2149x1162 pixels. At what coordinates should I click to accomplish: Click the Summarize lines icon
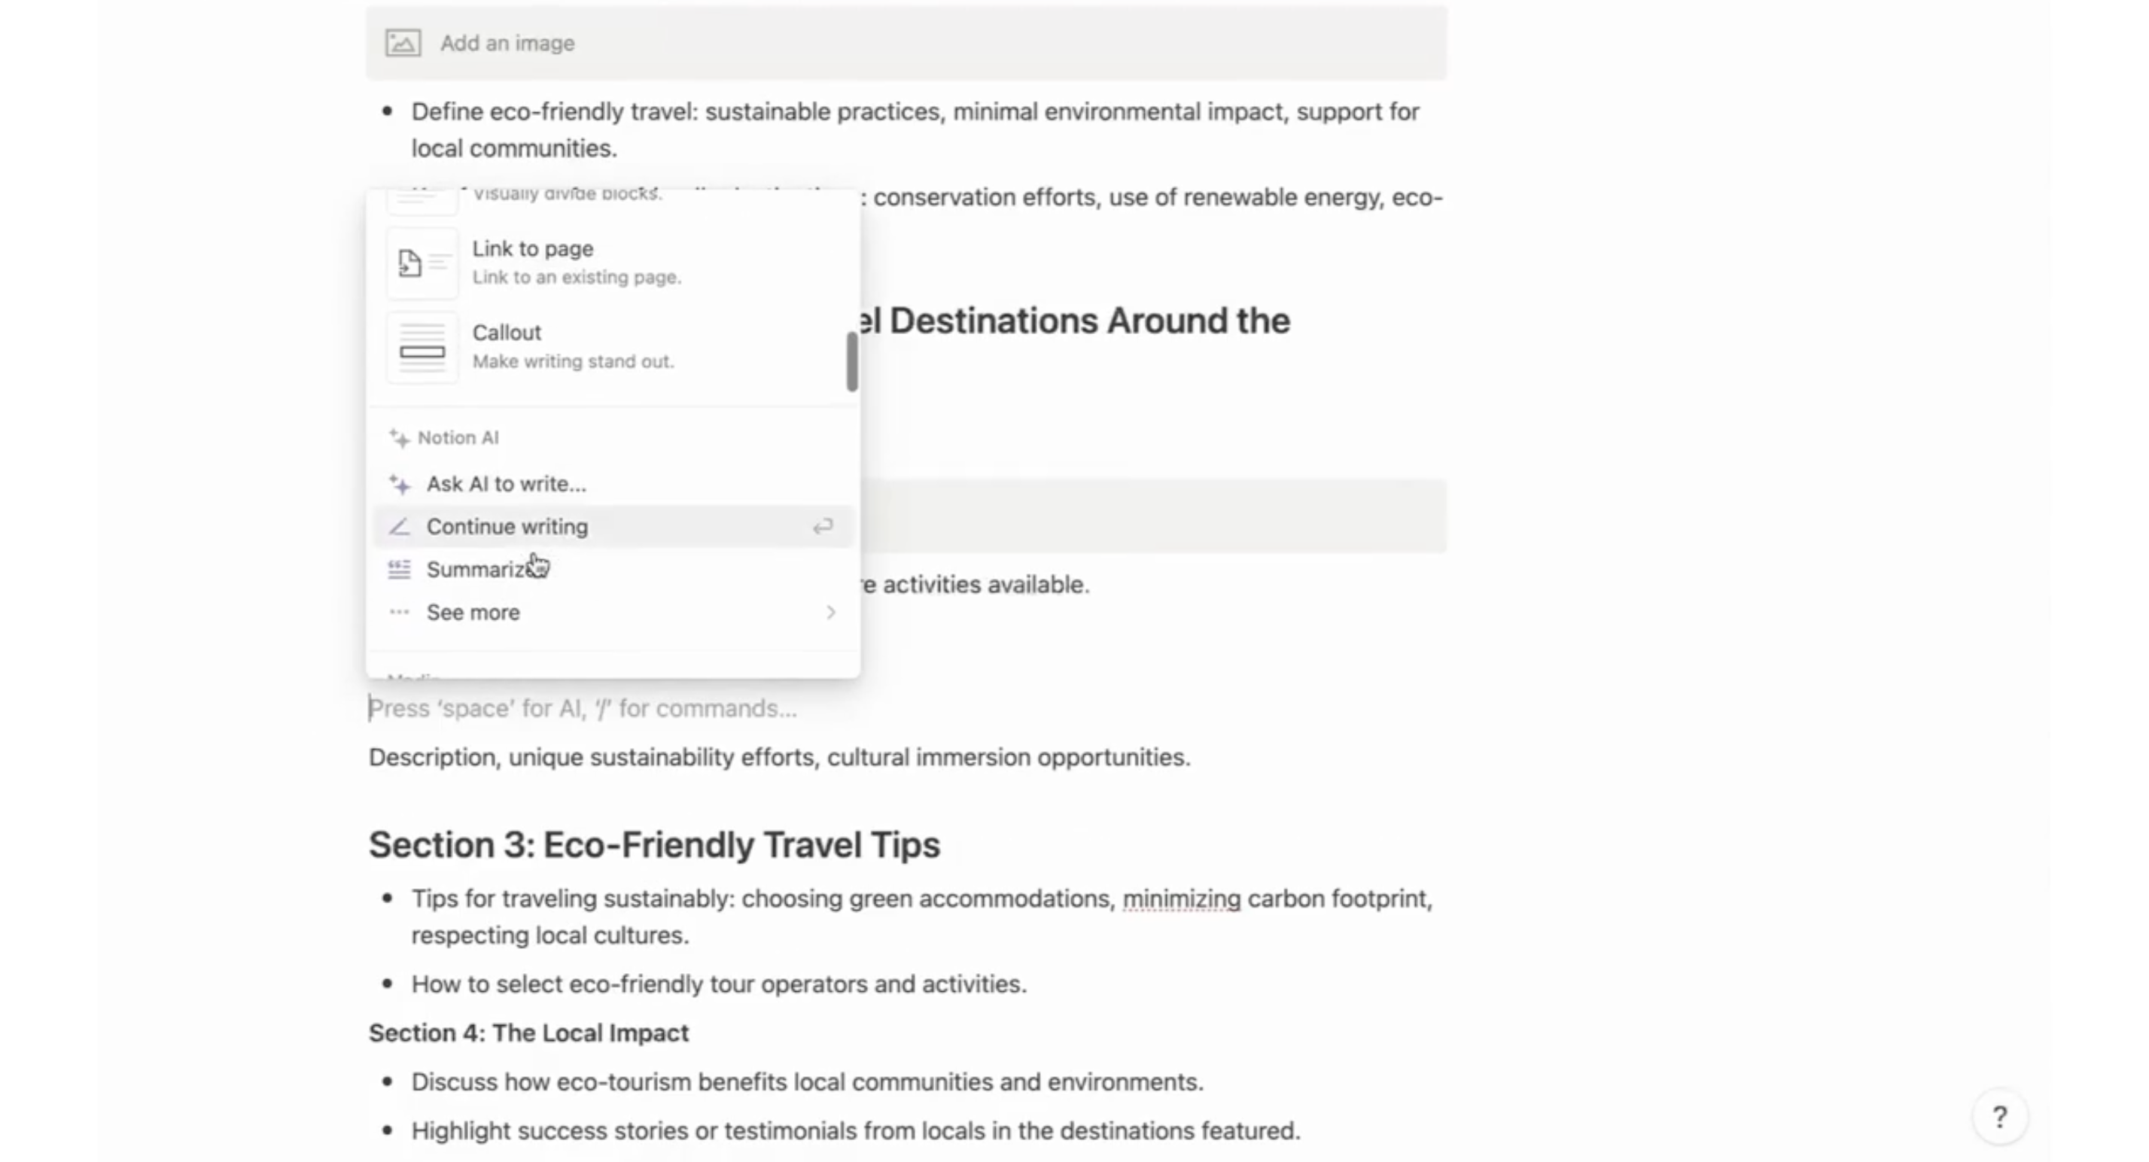[x=400, y=570]
